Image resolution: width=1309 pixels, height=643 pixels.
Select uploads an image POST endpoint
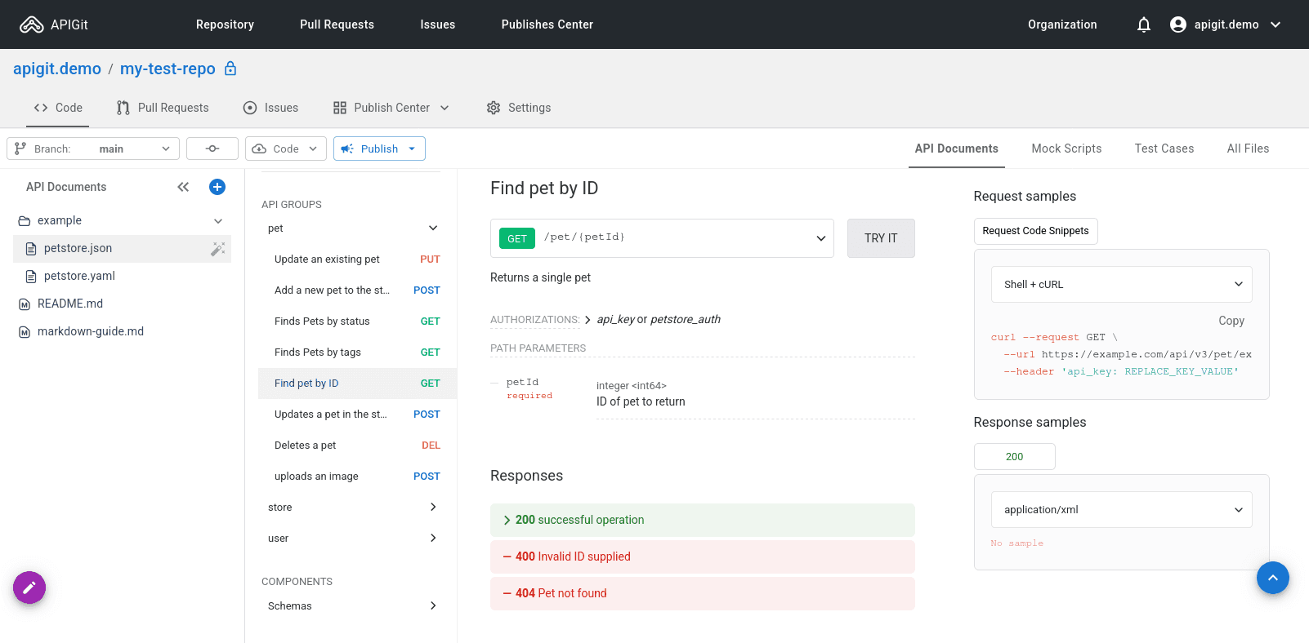click(x=357, y=477)
